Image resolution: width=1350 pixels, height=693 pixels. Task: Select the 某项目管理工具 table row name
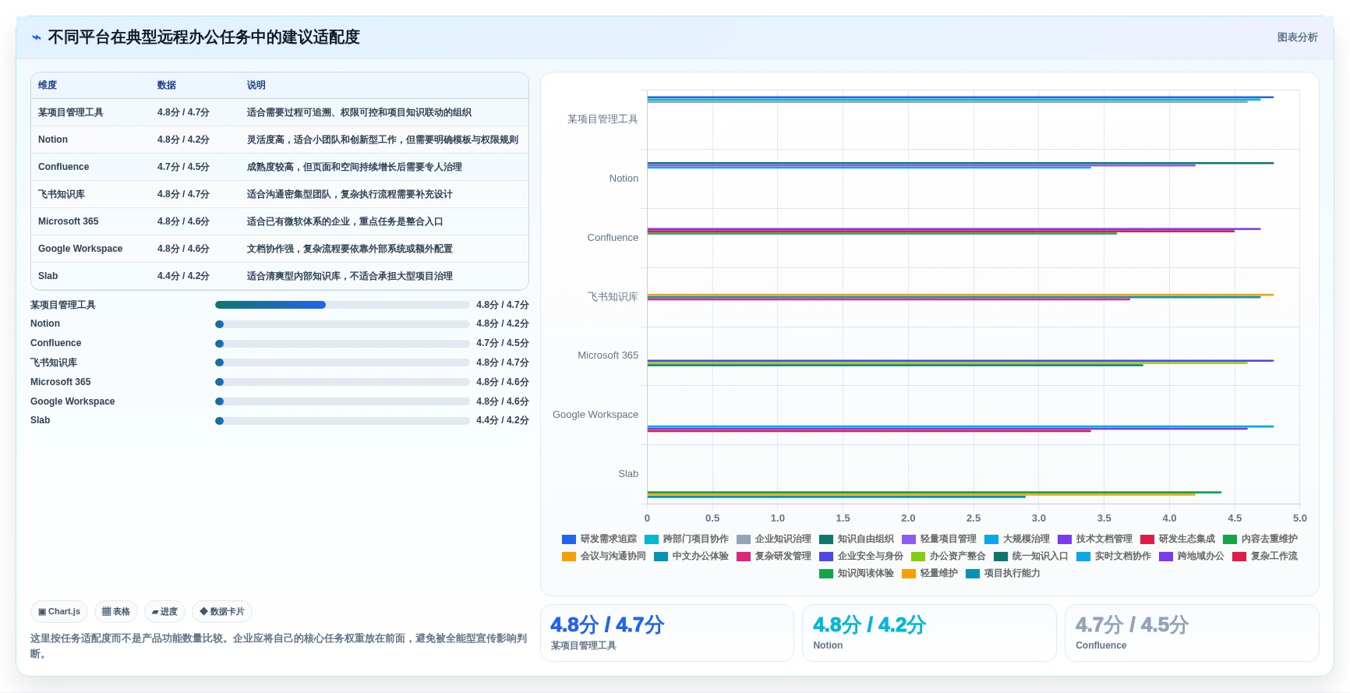click(71, 112)
